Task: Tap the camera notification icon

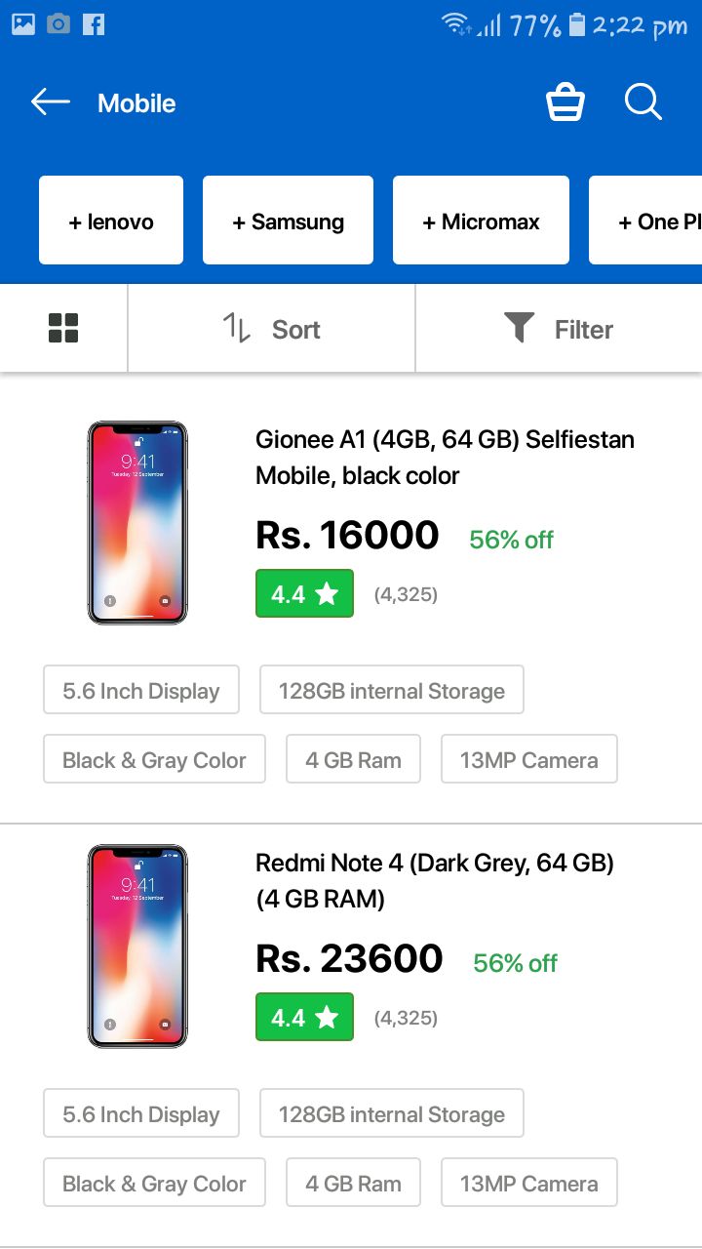Action: [x=58, y=24]
